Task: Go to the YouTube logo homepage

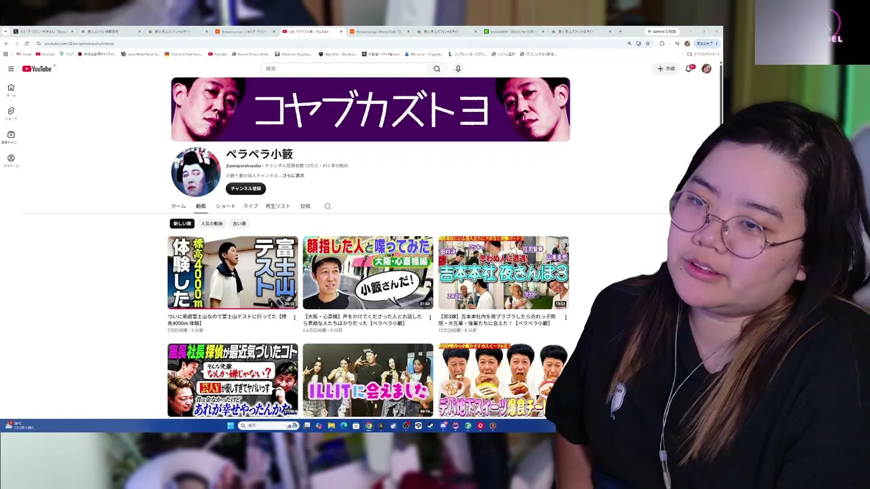Action: (x=37, y=69)
